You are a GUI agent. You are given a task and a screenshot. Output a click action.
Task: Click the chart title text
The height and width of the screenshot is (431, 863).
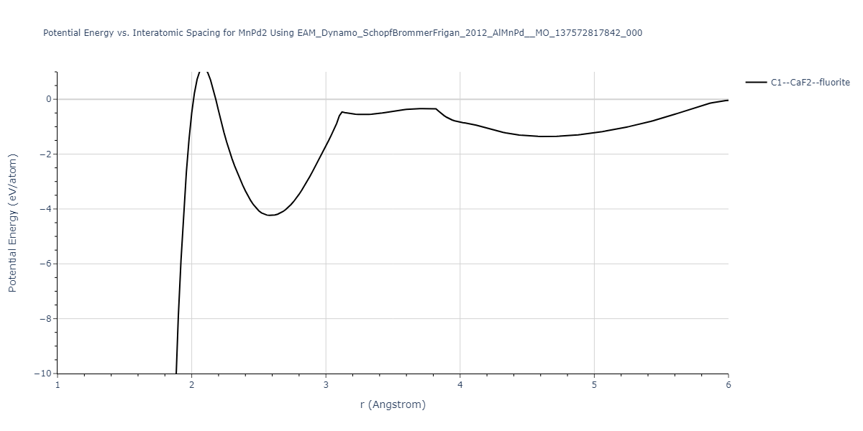tap(342, 33)
